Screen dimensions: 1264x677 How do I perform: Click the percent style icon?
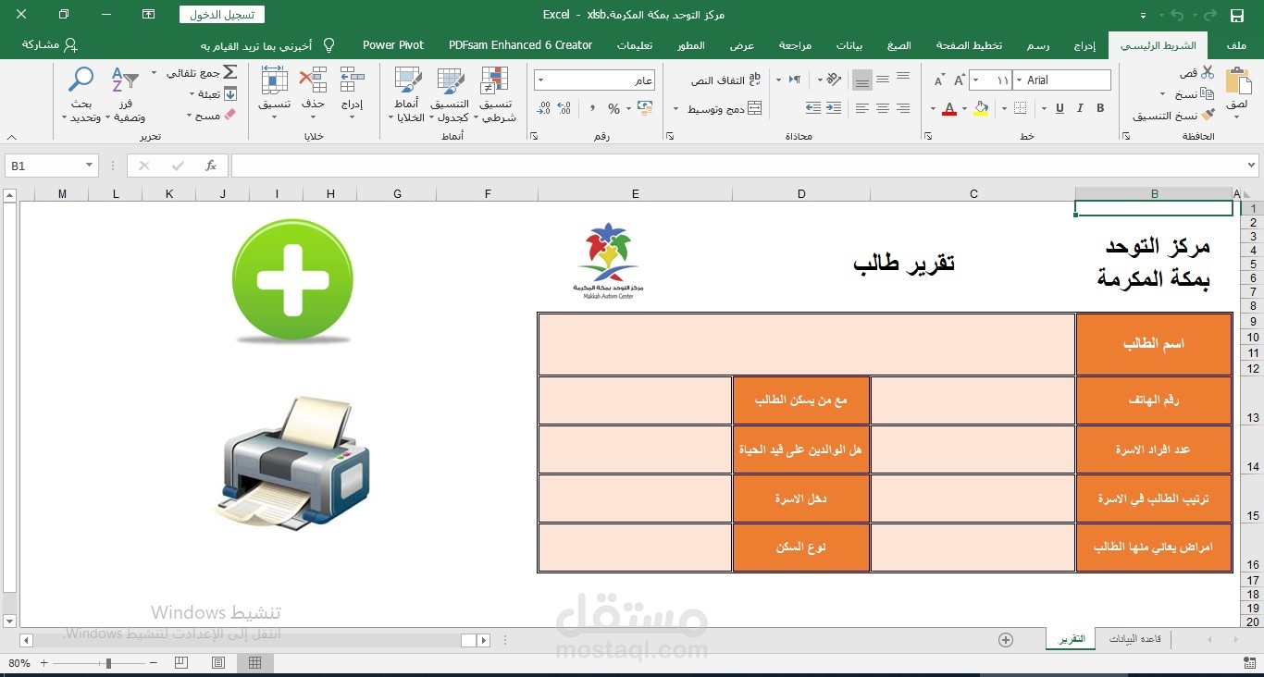tap(613, 108)
